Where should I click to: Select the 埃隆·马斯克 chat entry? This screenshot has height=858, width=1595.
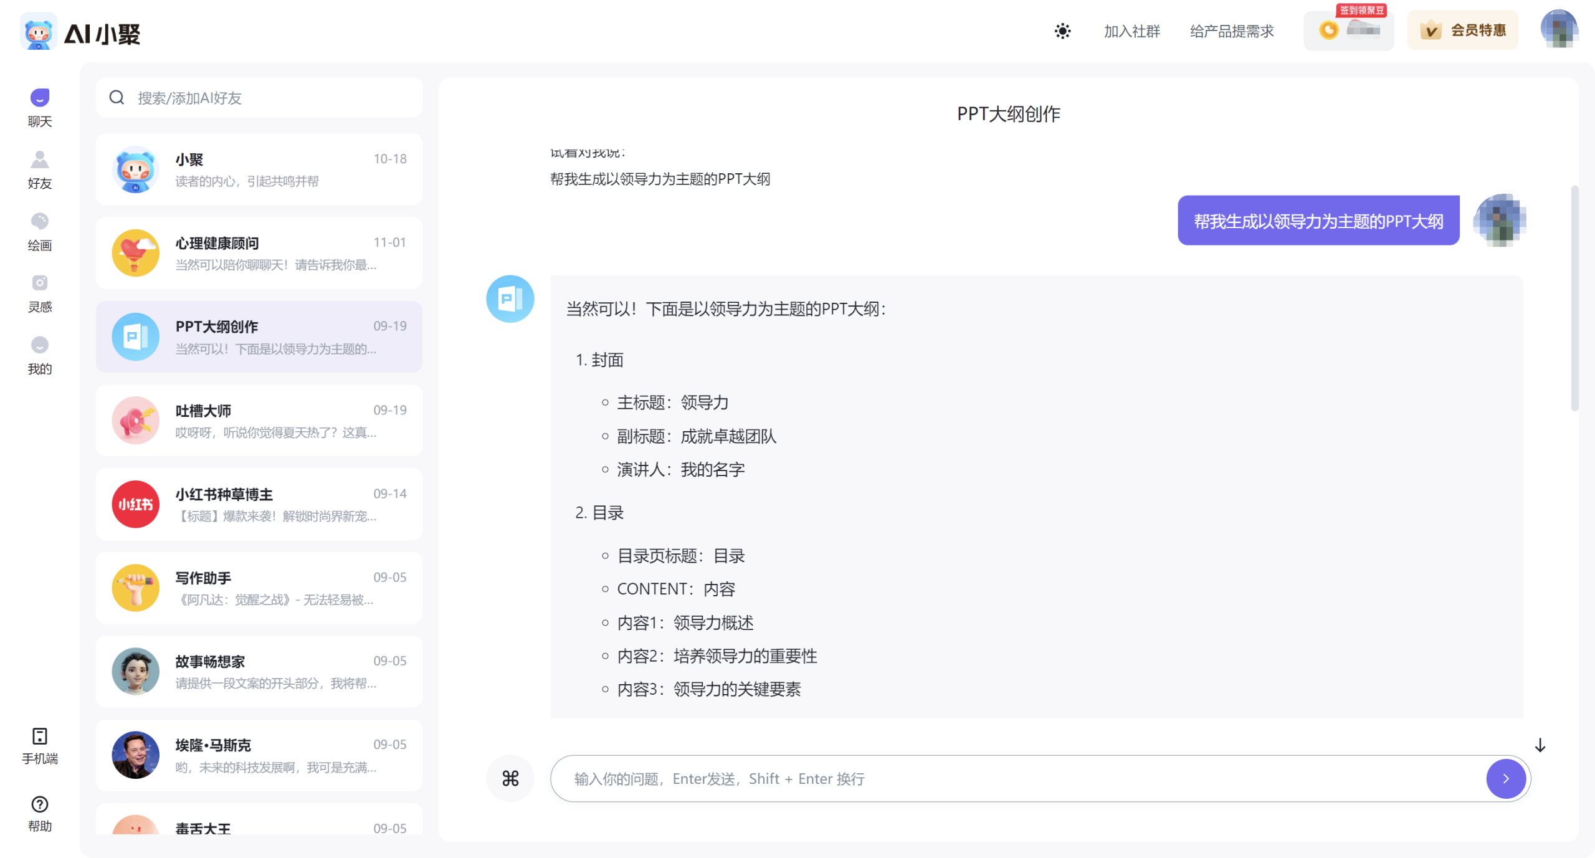pos(259,755)
